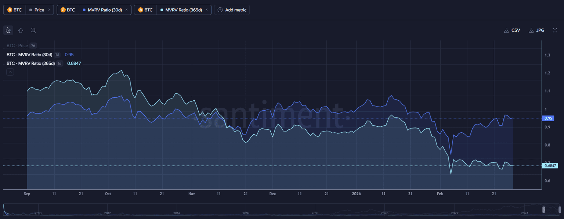Click the CSV download icon
Viewport: 564px width, 219px height.
(506, 30)
